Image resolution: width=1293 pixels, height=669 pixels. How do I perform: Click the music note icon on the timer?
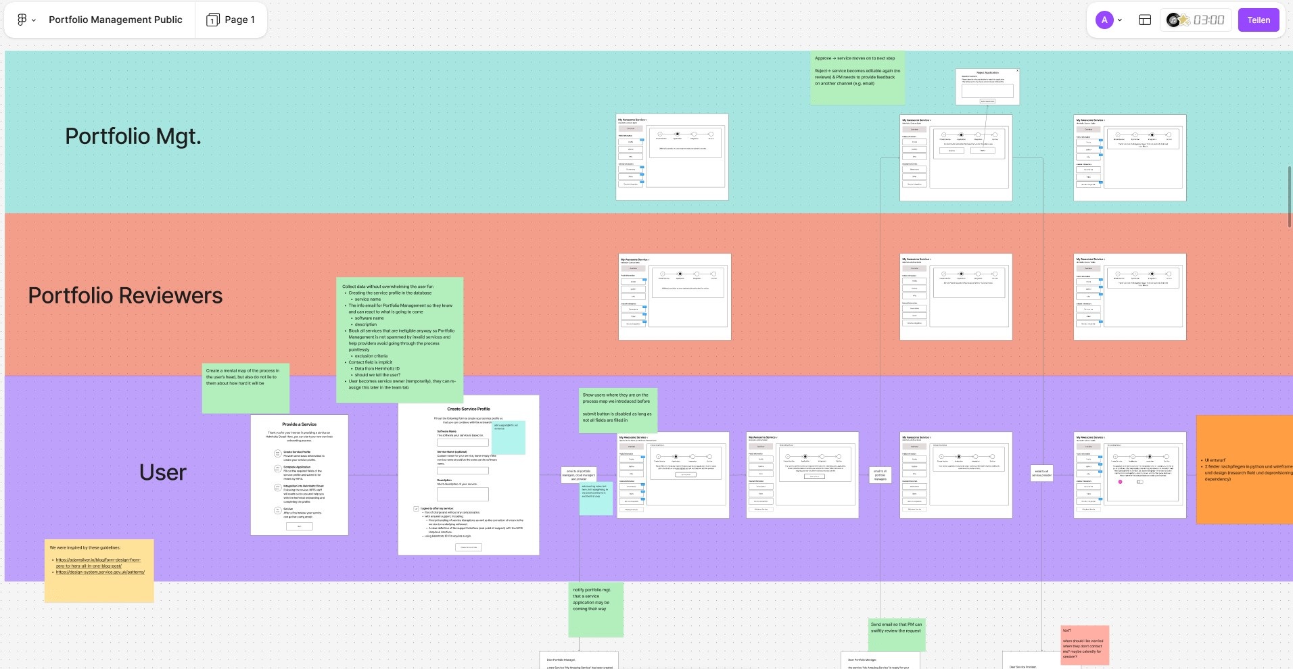click(x=1173, y=20)
